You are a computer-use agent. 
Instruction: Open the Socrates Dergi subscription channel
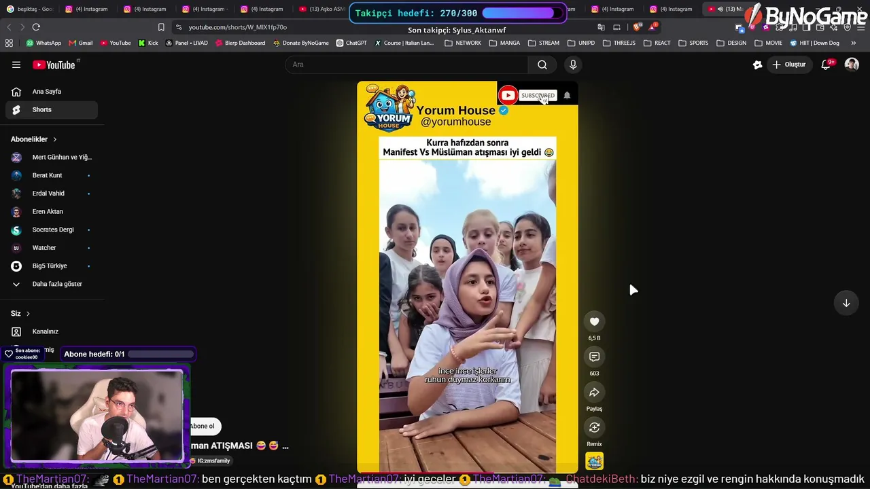coord(52,230)
